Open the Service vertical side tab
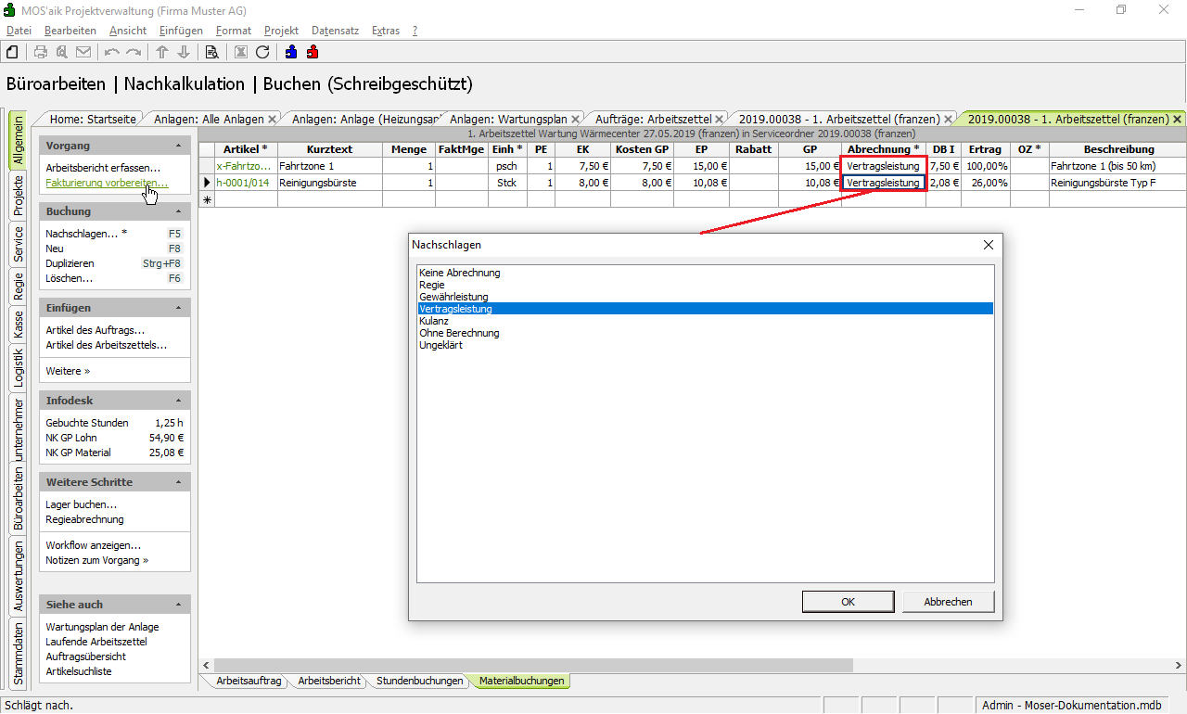 (x=18, y=245)
